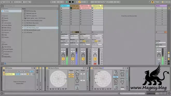Open track 4 All Channels dropdown
This screenshot has width=171, height=96.
pyautogui.click(x=97, y=38)
